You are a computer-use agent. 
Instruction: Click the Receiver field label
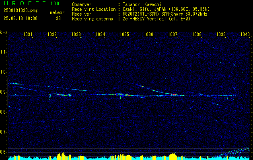(x=82, y=14)
